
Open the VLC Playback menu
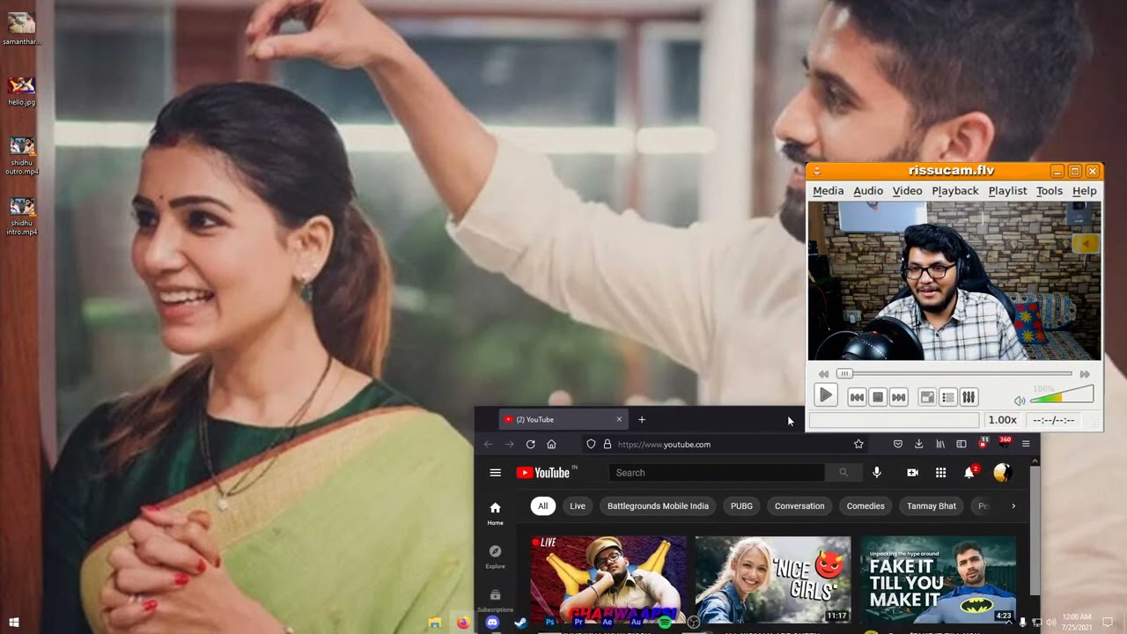954,190
